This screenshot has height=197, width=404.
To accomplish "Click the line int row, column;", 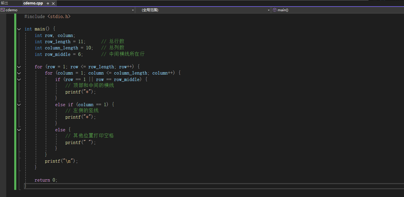I will [x=55, y=35].
